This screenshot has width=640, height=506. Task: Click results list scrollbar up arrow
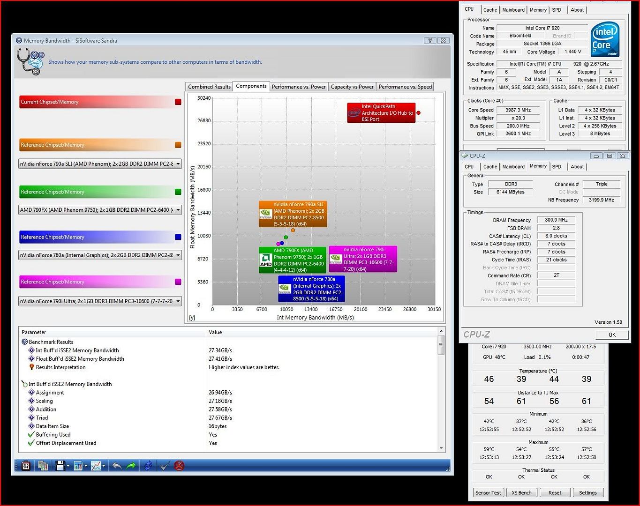point(441,331)
